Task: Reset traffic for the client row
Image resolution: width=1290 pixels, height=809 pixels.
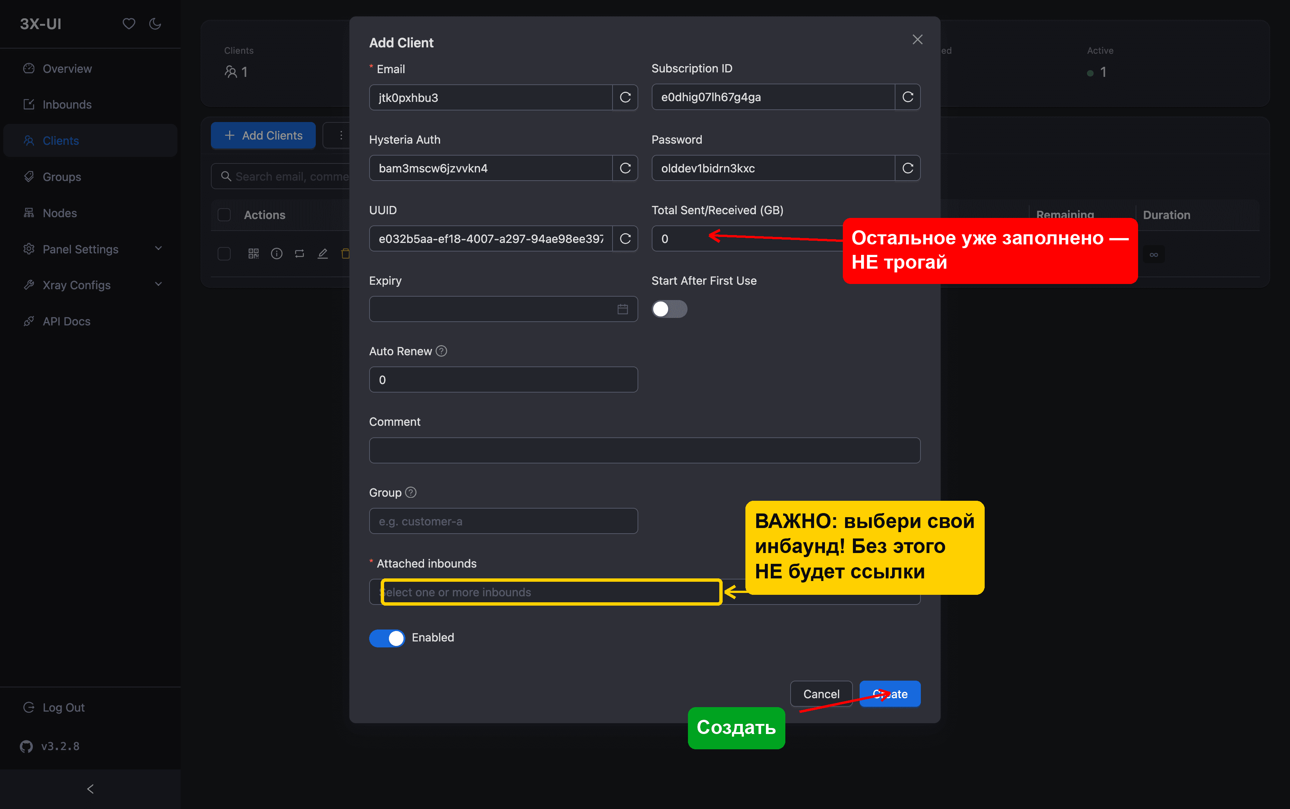Action: (300, 254)
